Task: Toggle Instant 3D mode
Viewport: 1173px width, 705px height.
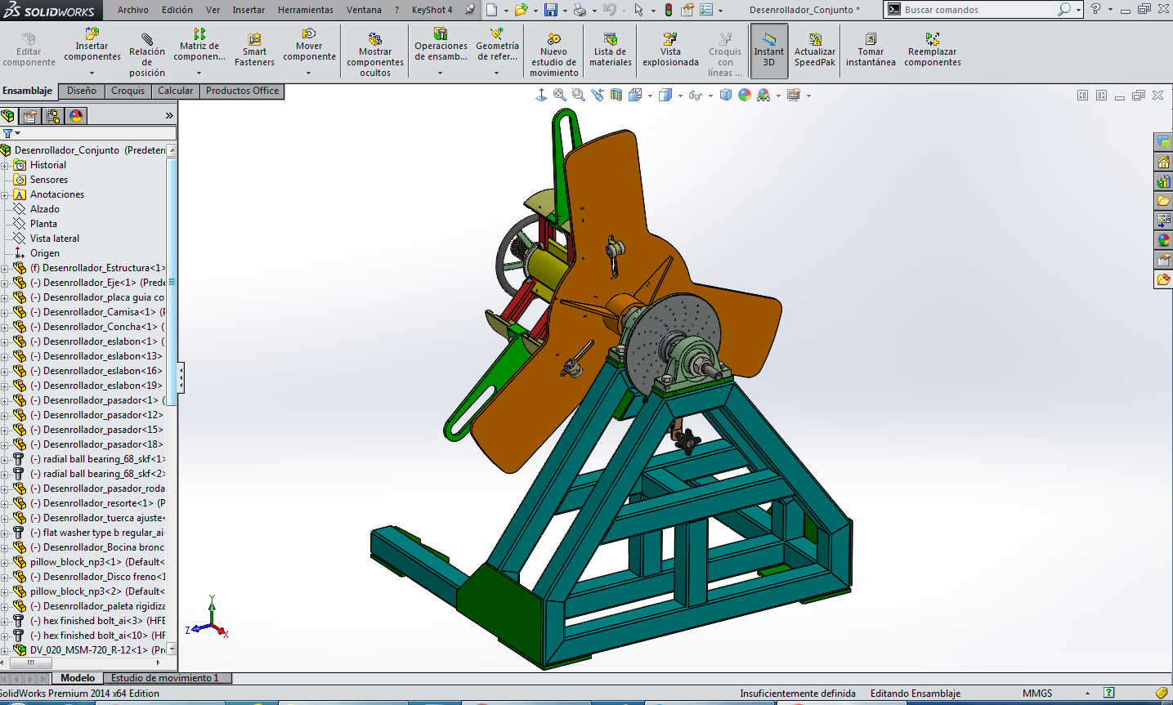Action: pos(768,50)
